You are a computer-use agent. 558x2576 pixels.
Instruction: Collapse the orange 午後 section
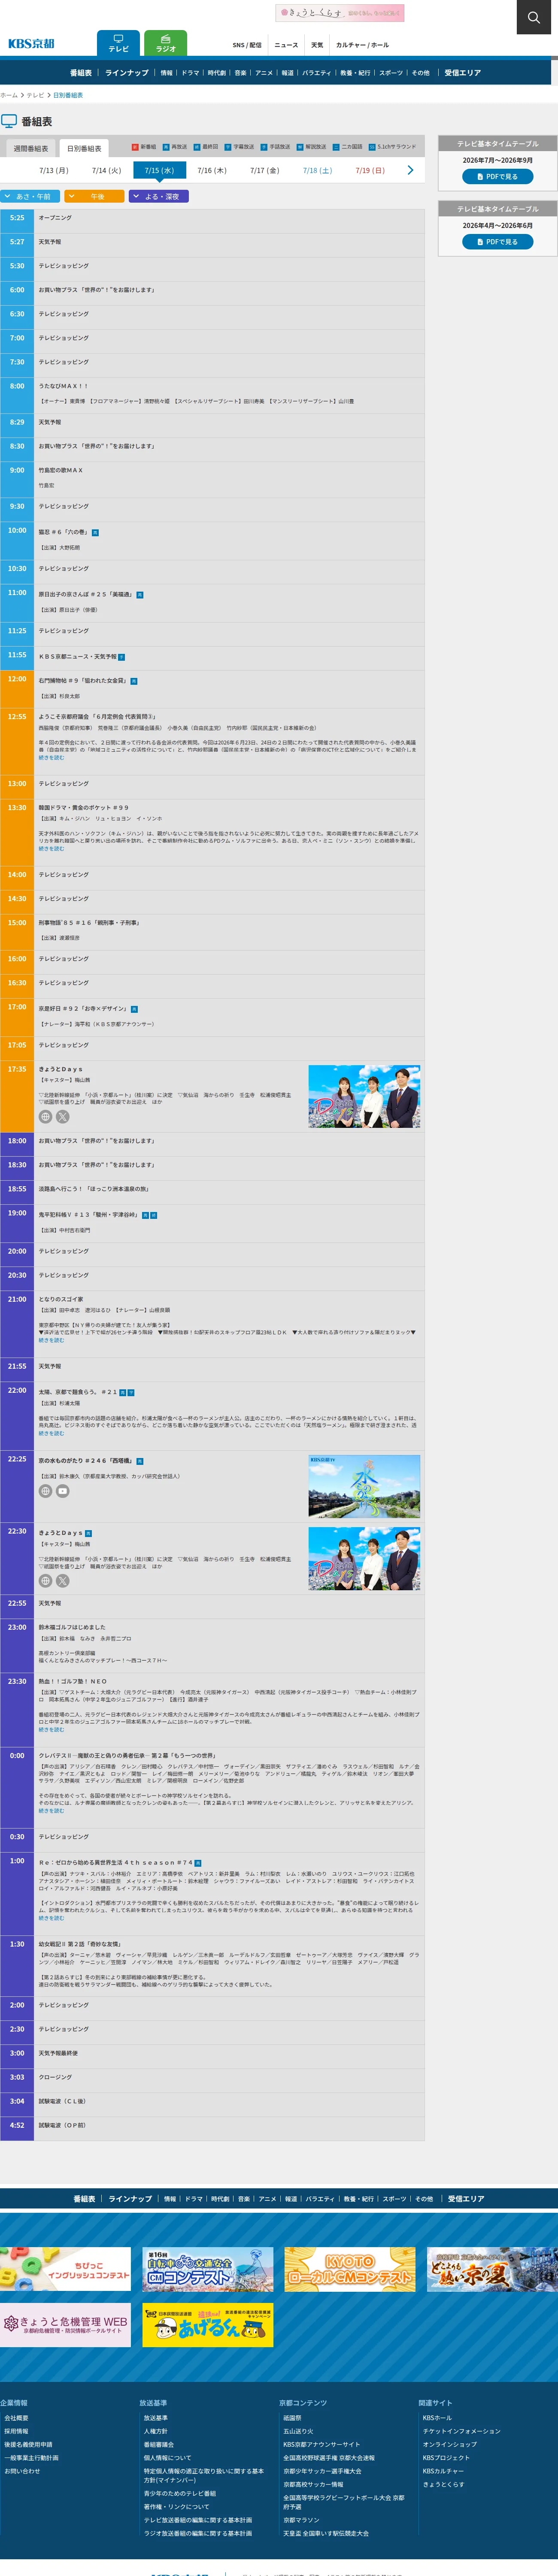pyautogui.click(x=95, y=196)
